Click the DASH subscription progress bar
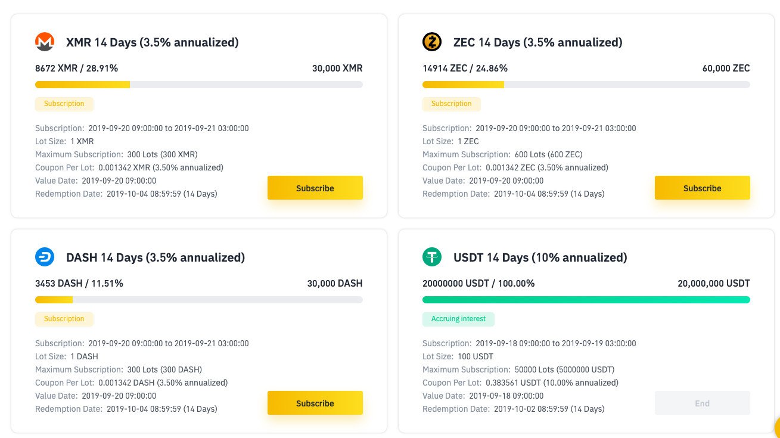Viewport: 780px width, 438px height. [x=199, y=300]
